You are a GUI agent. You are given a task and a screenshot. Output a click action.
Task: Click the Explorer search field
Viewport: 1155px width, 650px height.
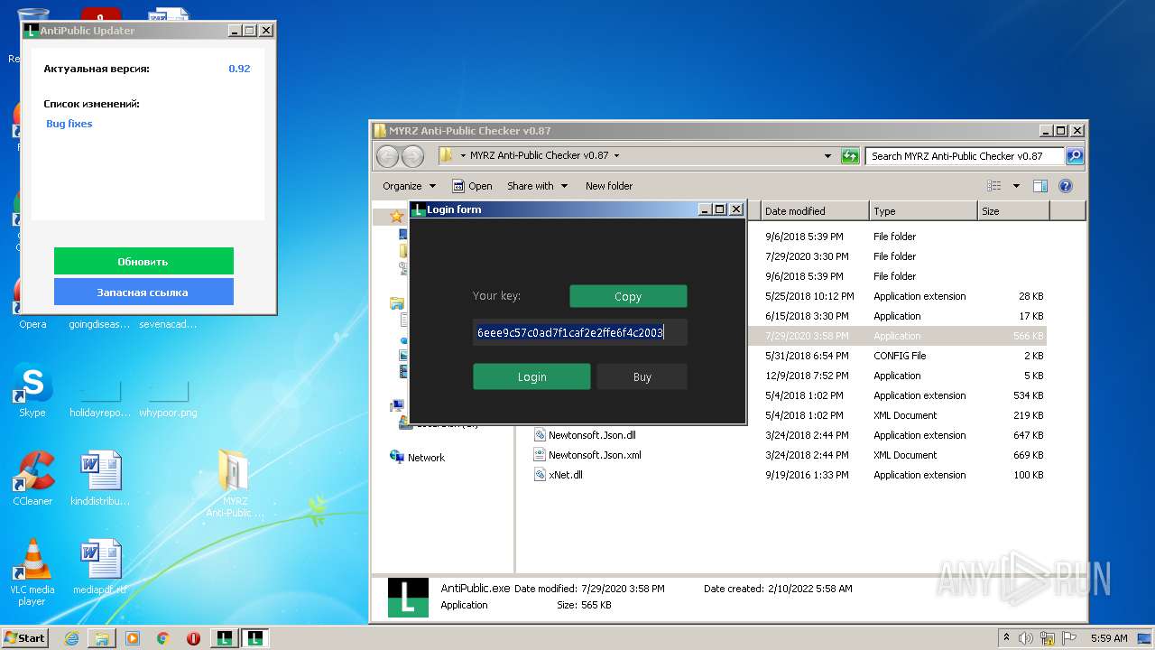coord(965,156)
